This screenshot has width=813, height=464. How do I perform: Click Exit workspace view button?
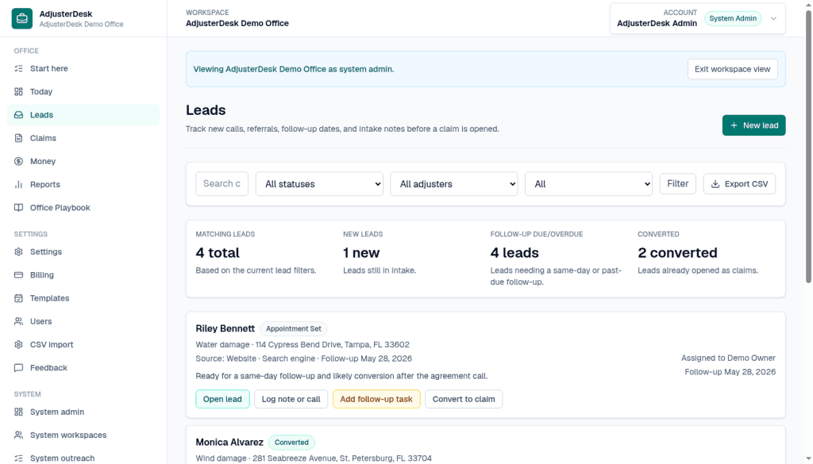[x=733, y=69]
